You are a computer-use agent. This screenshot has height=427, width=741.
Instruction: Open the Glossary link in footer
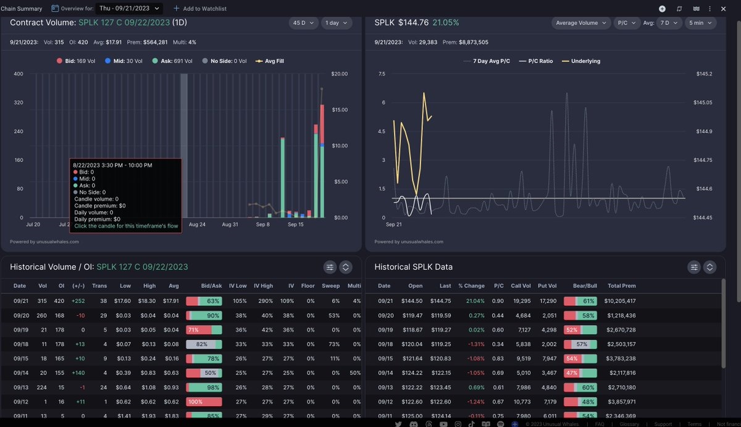pos(629,425)
